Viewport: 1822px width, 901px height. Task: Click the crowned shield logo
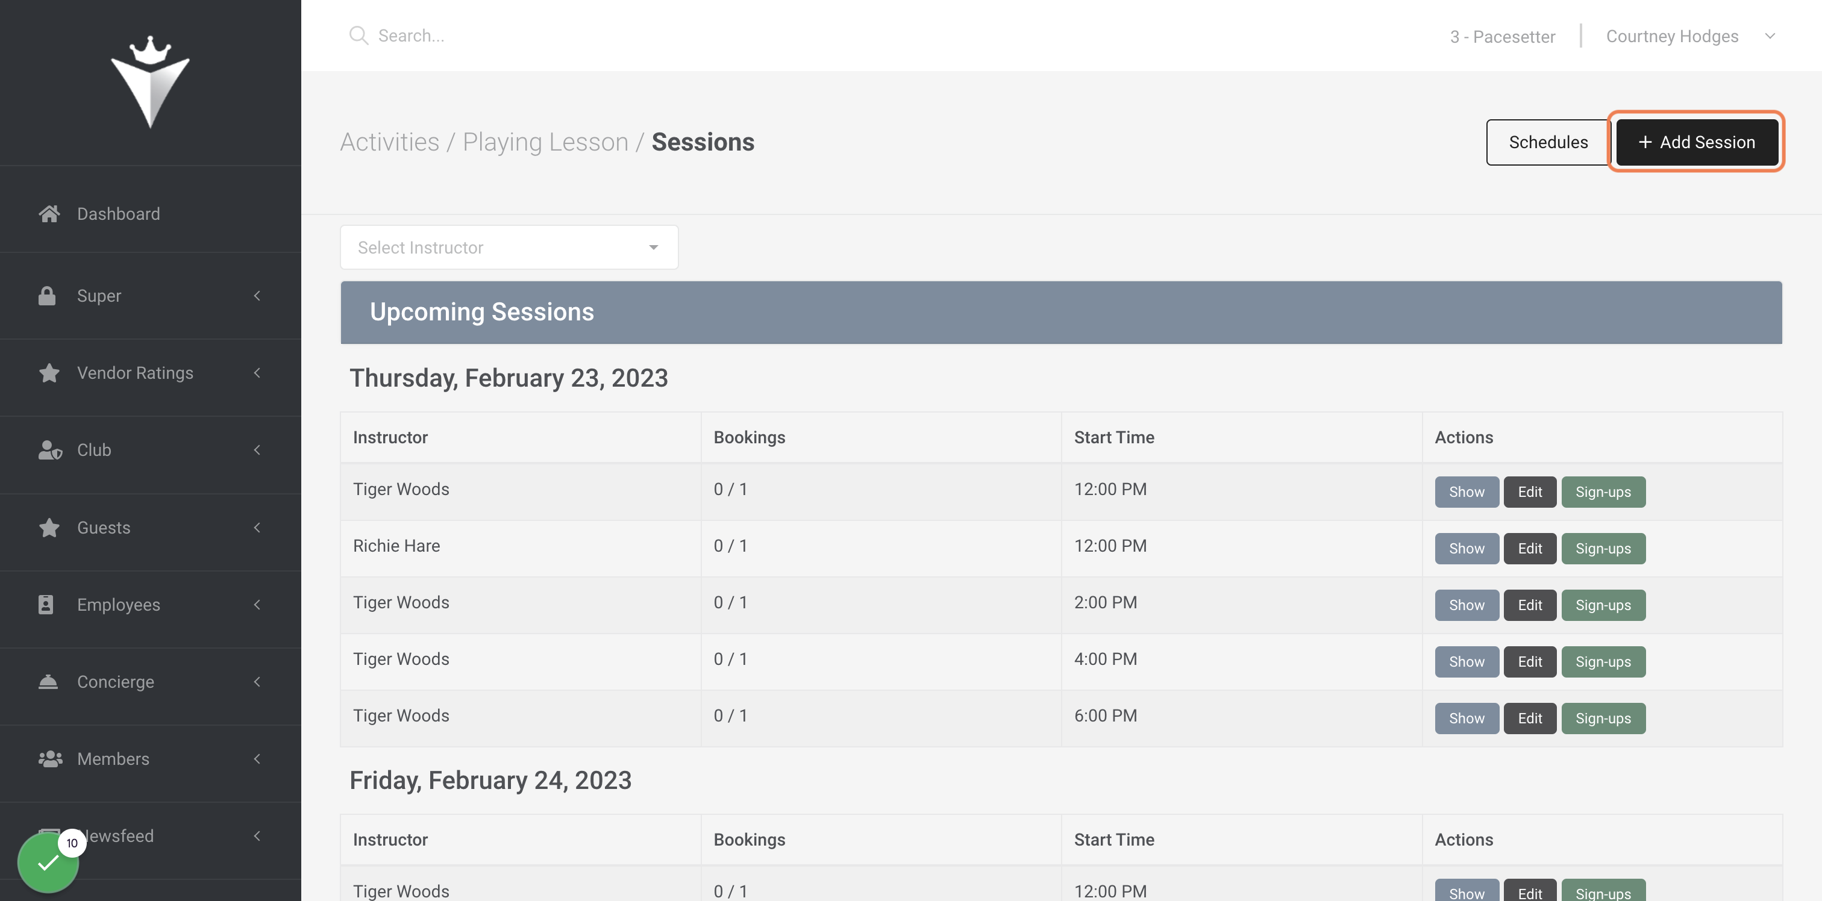click(150, 82)
